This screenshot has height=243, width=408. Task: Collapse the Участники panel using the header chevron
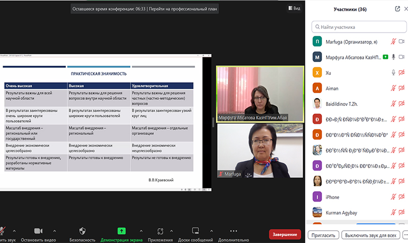click(405, 9)
